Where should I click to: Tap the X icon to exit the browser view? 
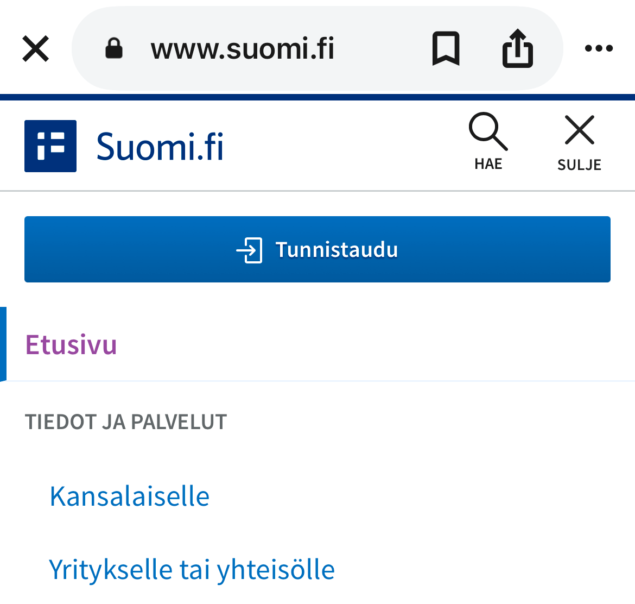click(x=35, y=48)
